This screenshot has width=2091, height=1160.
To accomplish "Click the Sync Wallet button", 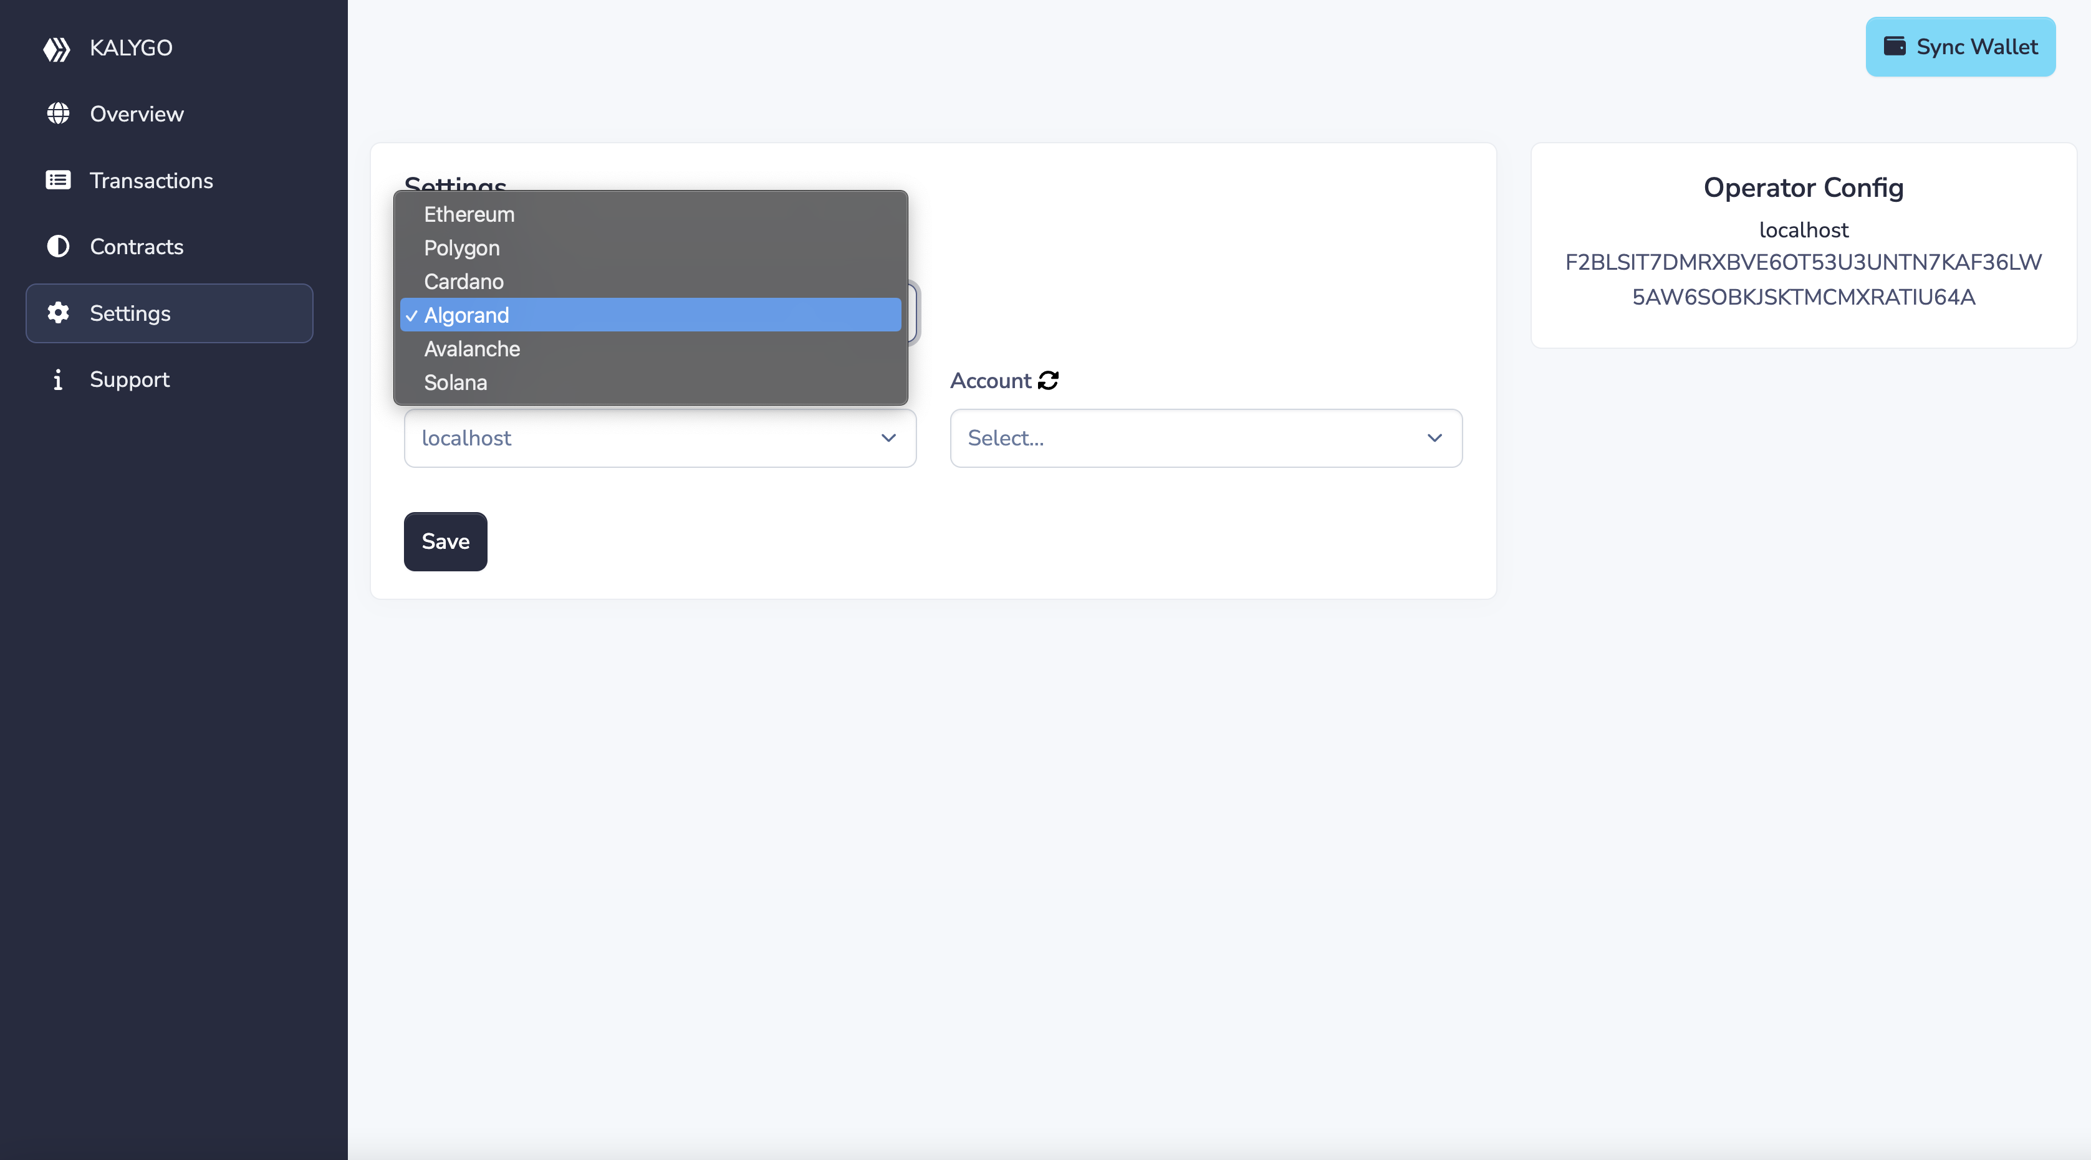I will coord(1959,47).
